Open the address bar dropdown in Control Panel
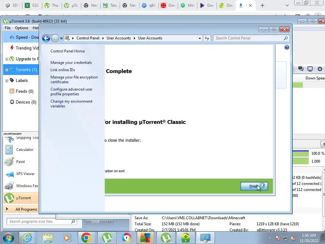Viewport: 325px width, 244px height. (200, 38)
